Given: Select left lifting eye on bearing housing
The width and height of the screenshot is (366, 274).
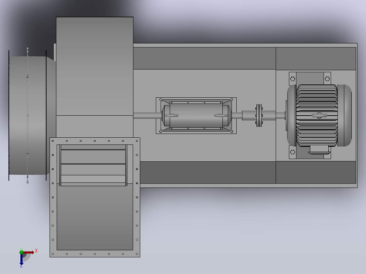Looking at the screenshot, I should (171, 115).
